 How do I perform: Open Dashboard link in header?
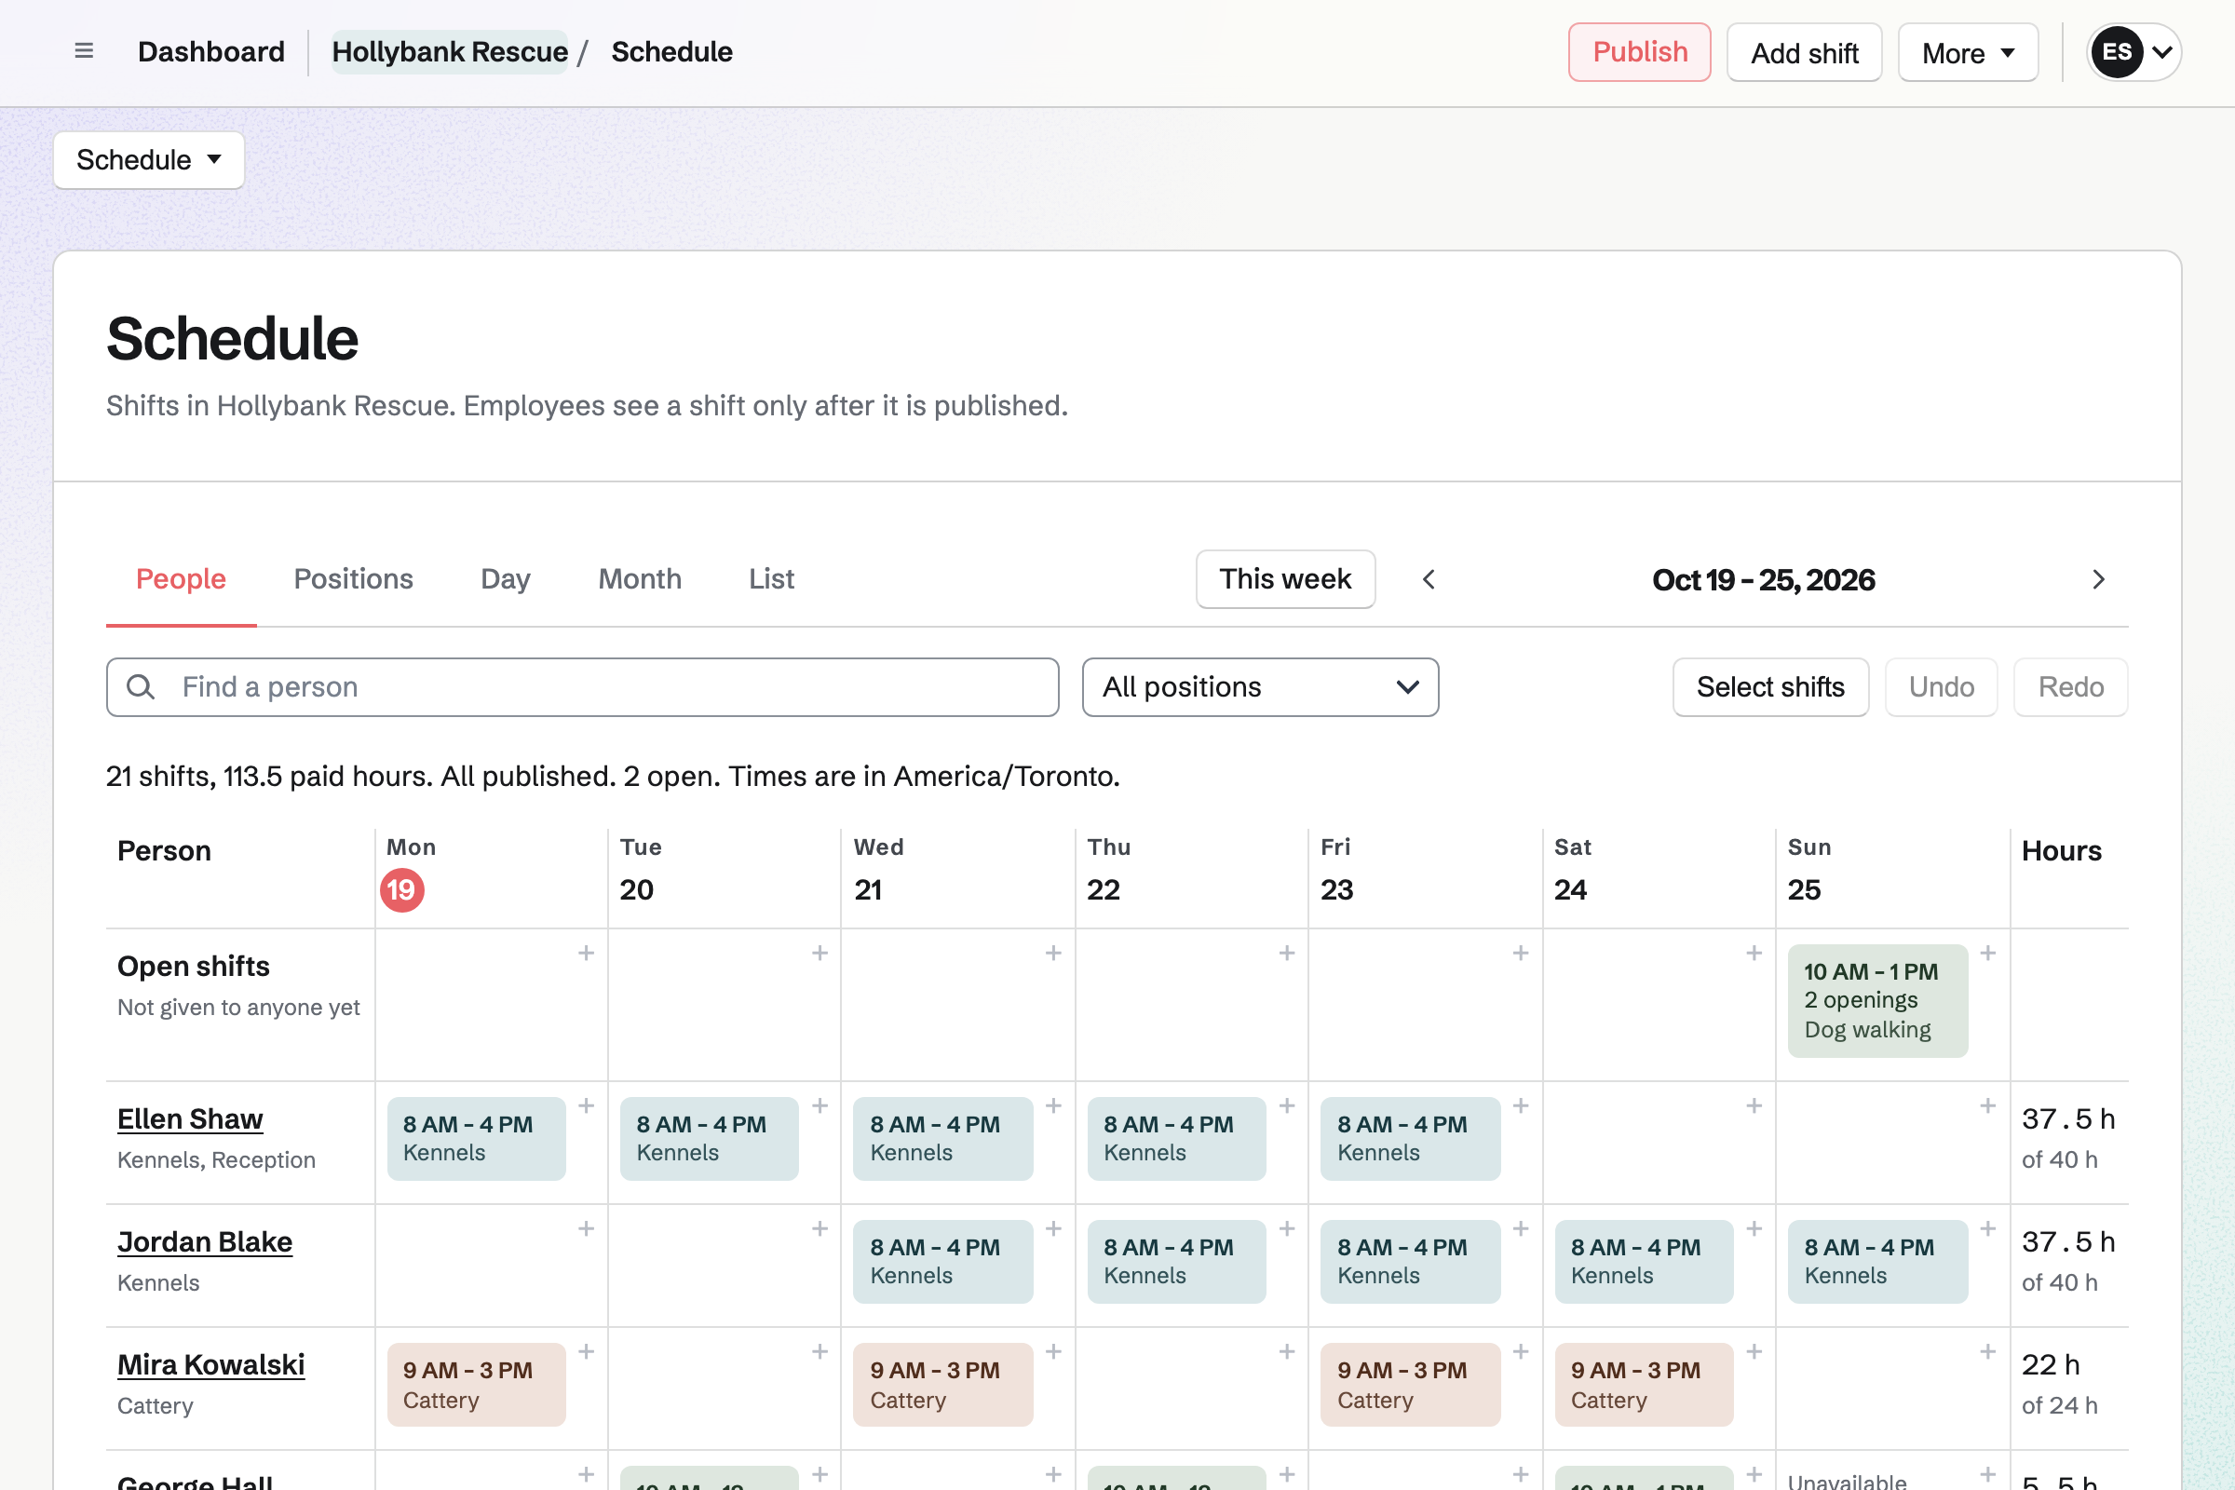(x=211, y=52)
